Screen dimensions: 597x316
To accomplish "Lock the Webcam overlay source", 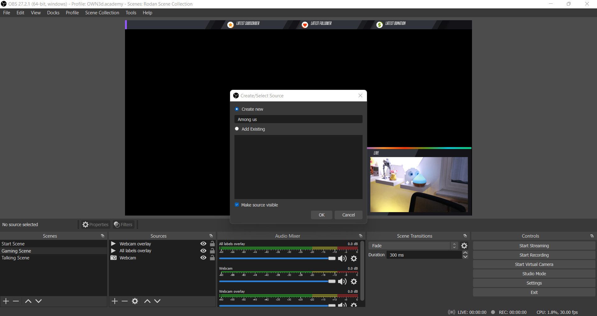I will 212,244.
